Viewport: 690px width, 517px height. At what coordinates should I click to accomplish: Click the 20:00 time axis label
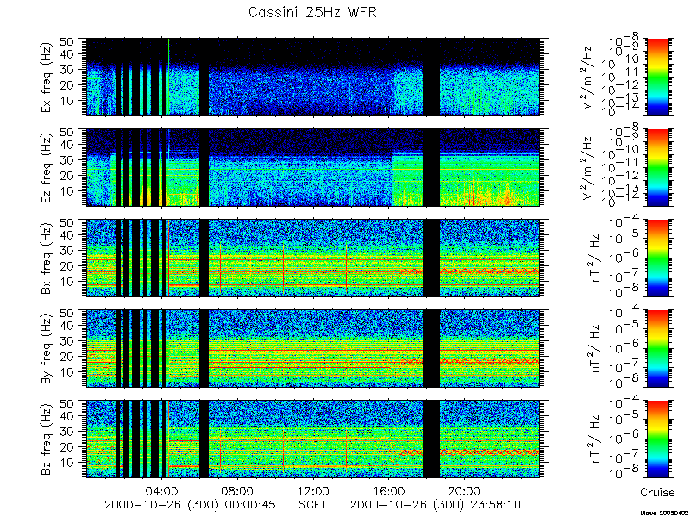coord(464,490)
